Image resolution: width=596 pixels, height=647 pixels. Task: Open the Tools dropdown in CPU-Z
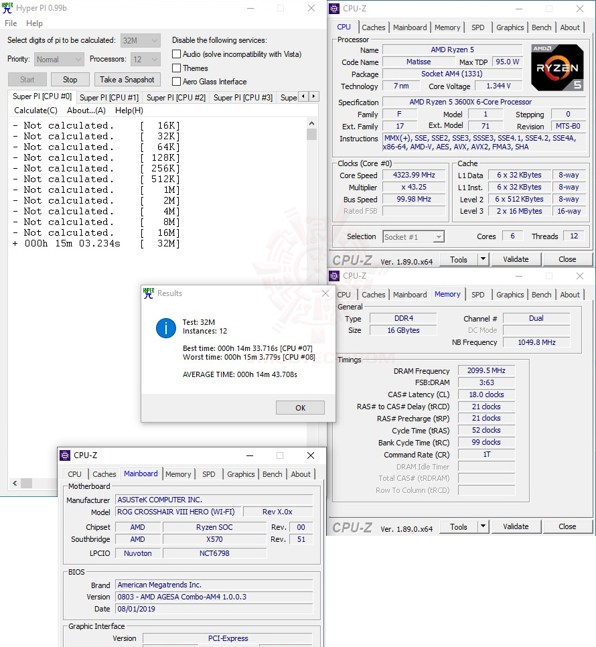pos(481,259)
